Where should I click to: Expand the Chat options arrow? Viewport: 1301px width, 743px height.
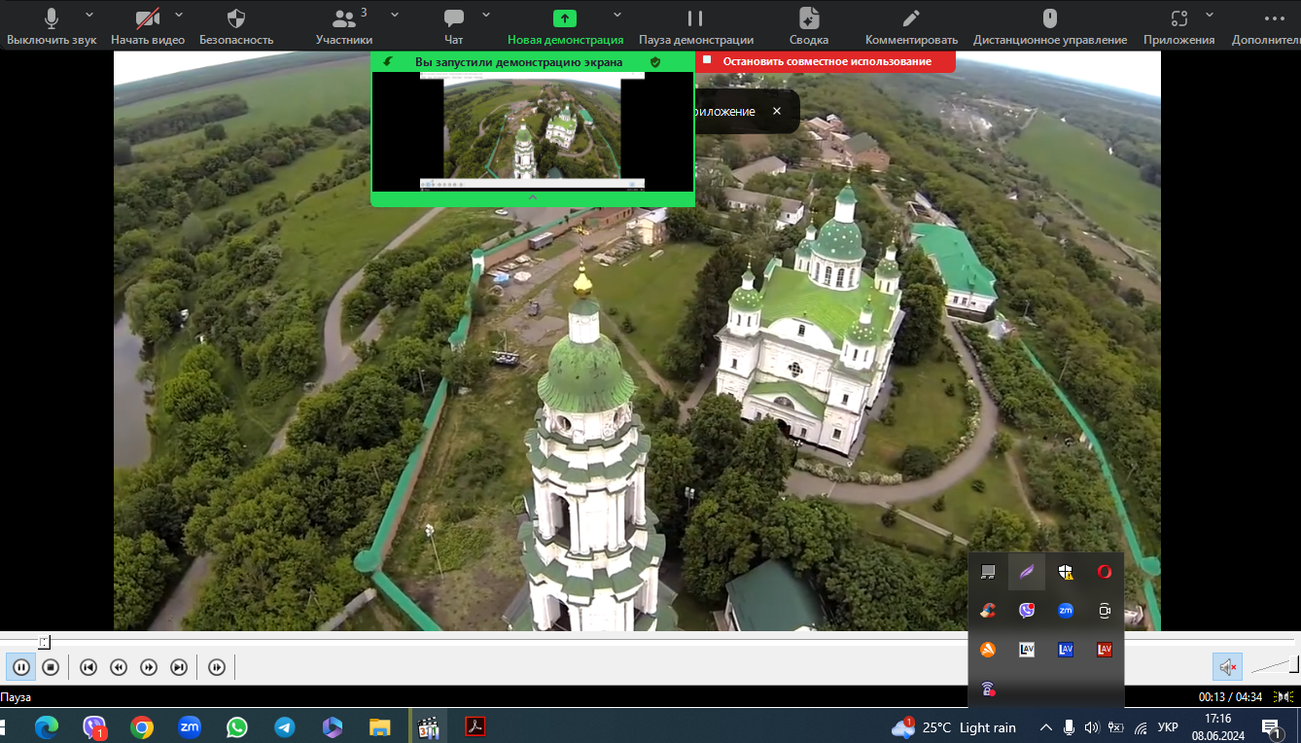(x=486, y=15)
